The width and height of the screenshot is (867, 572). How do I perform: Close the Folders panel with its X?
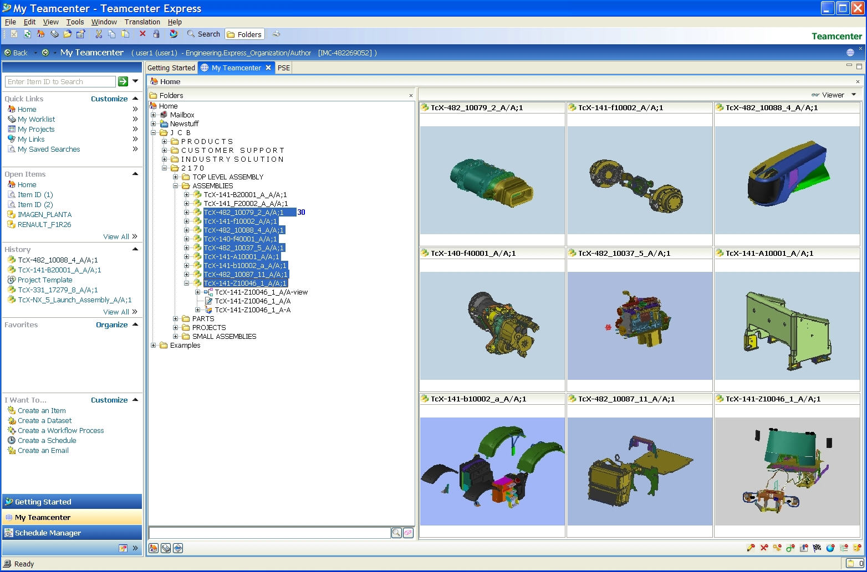411,95
